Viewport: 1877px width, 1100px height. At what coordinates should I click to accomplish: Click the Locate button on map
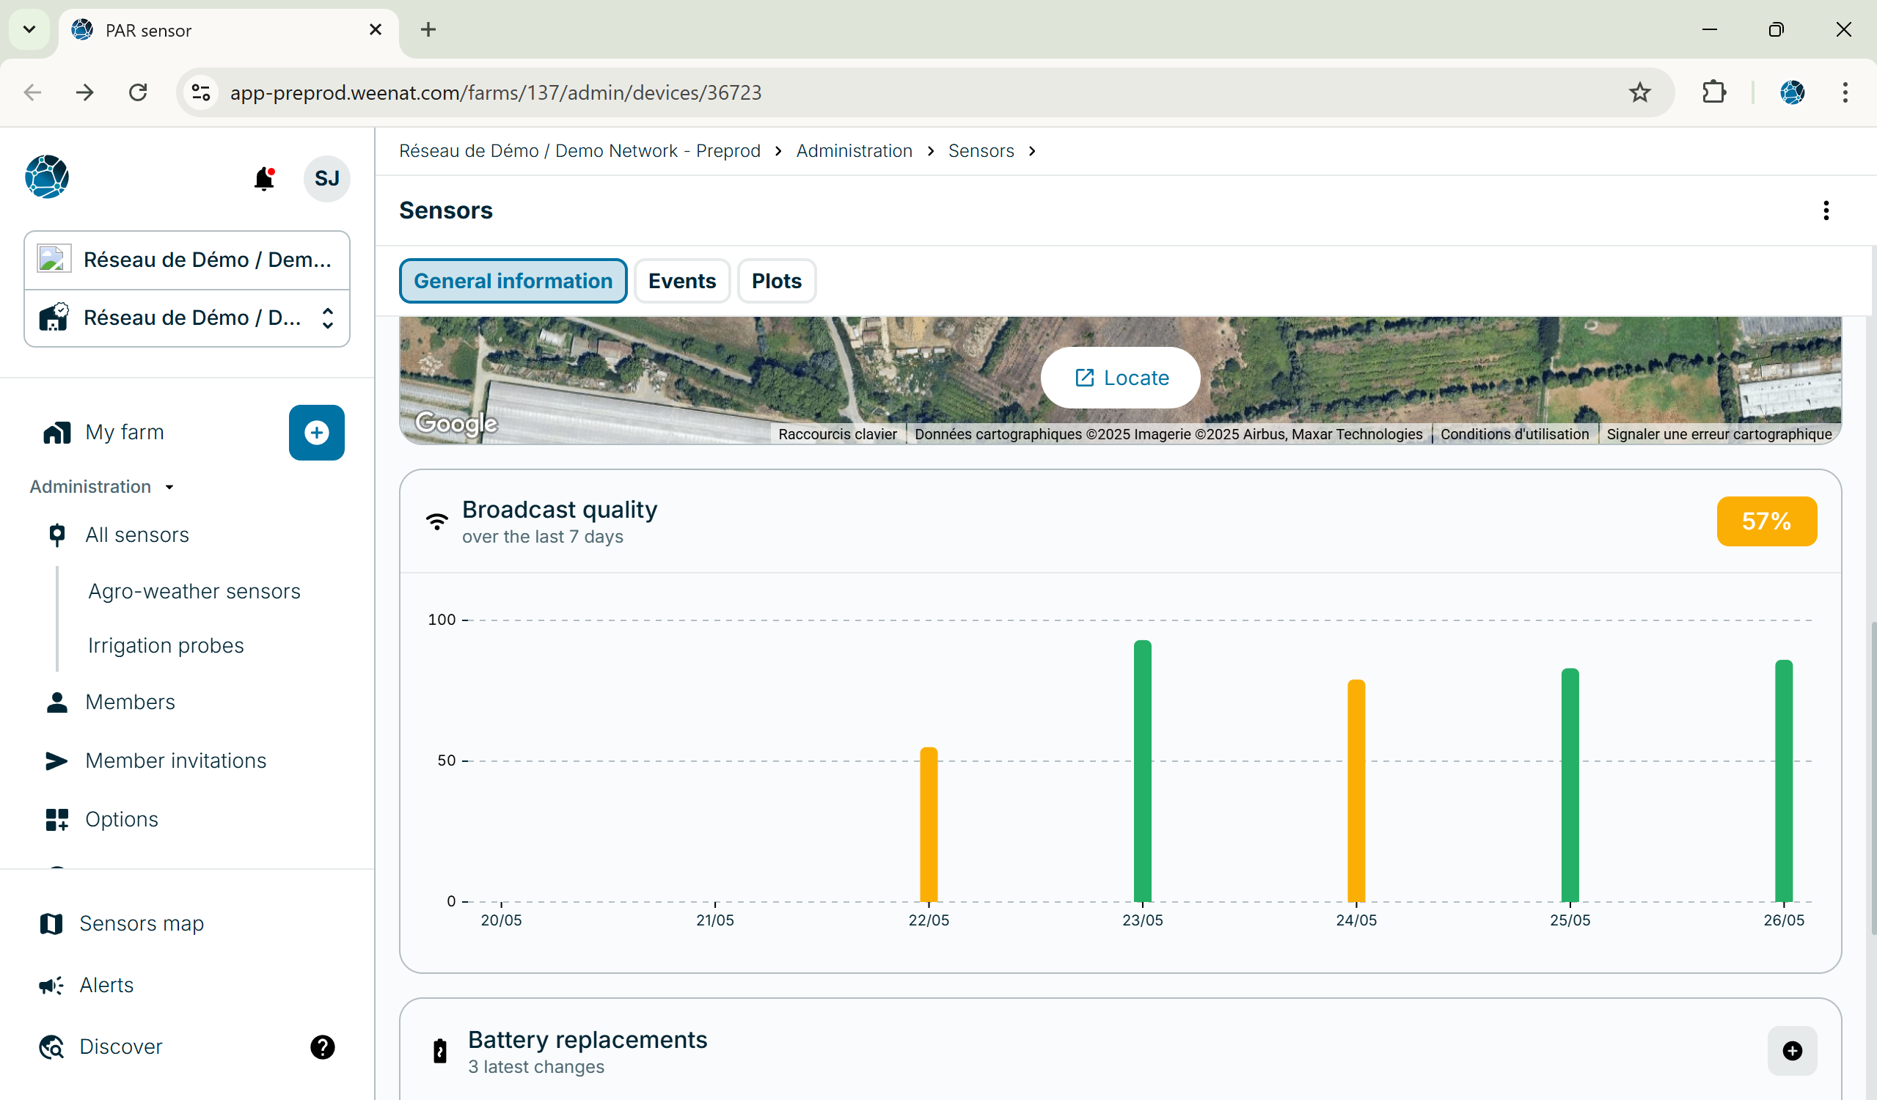click(1120, 378)
